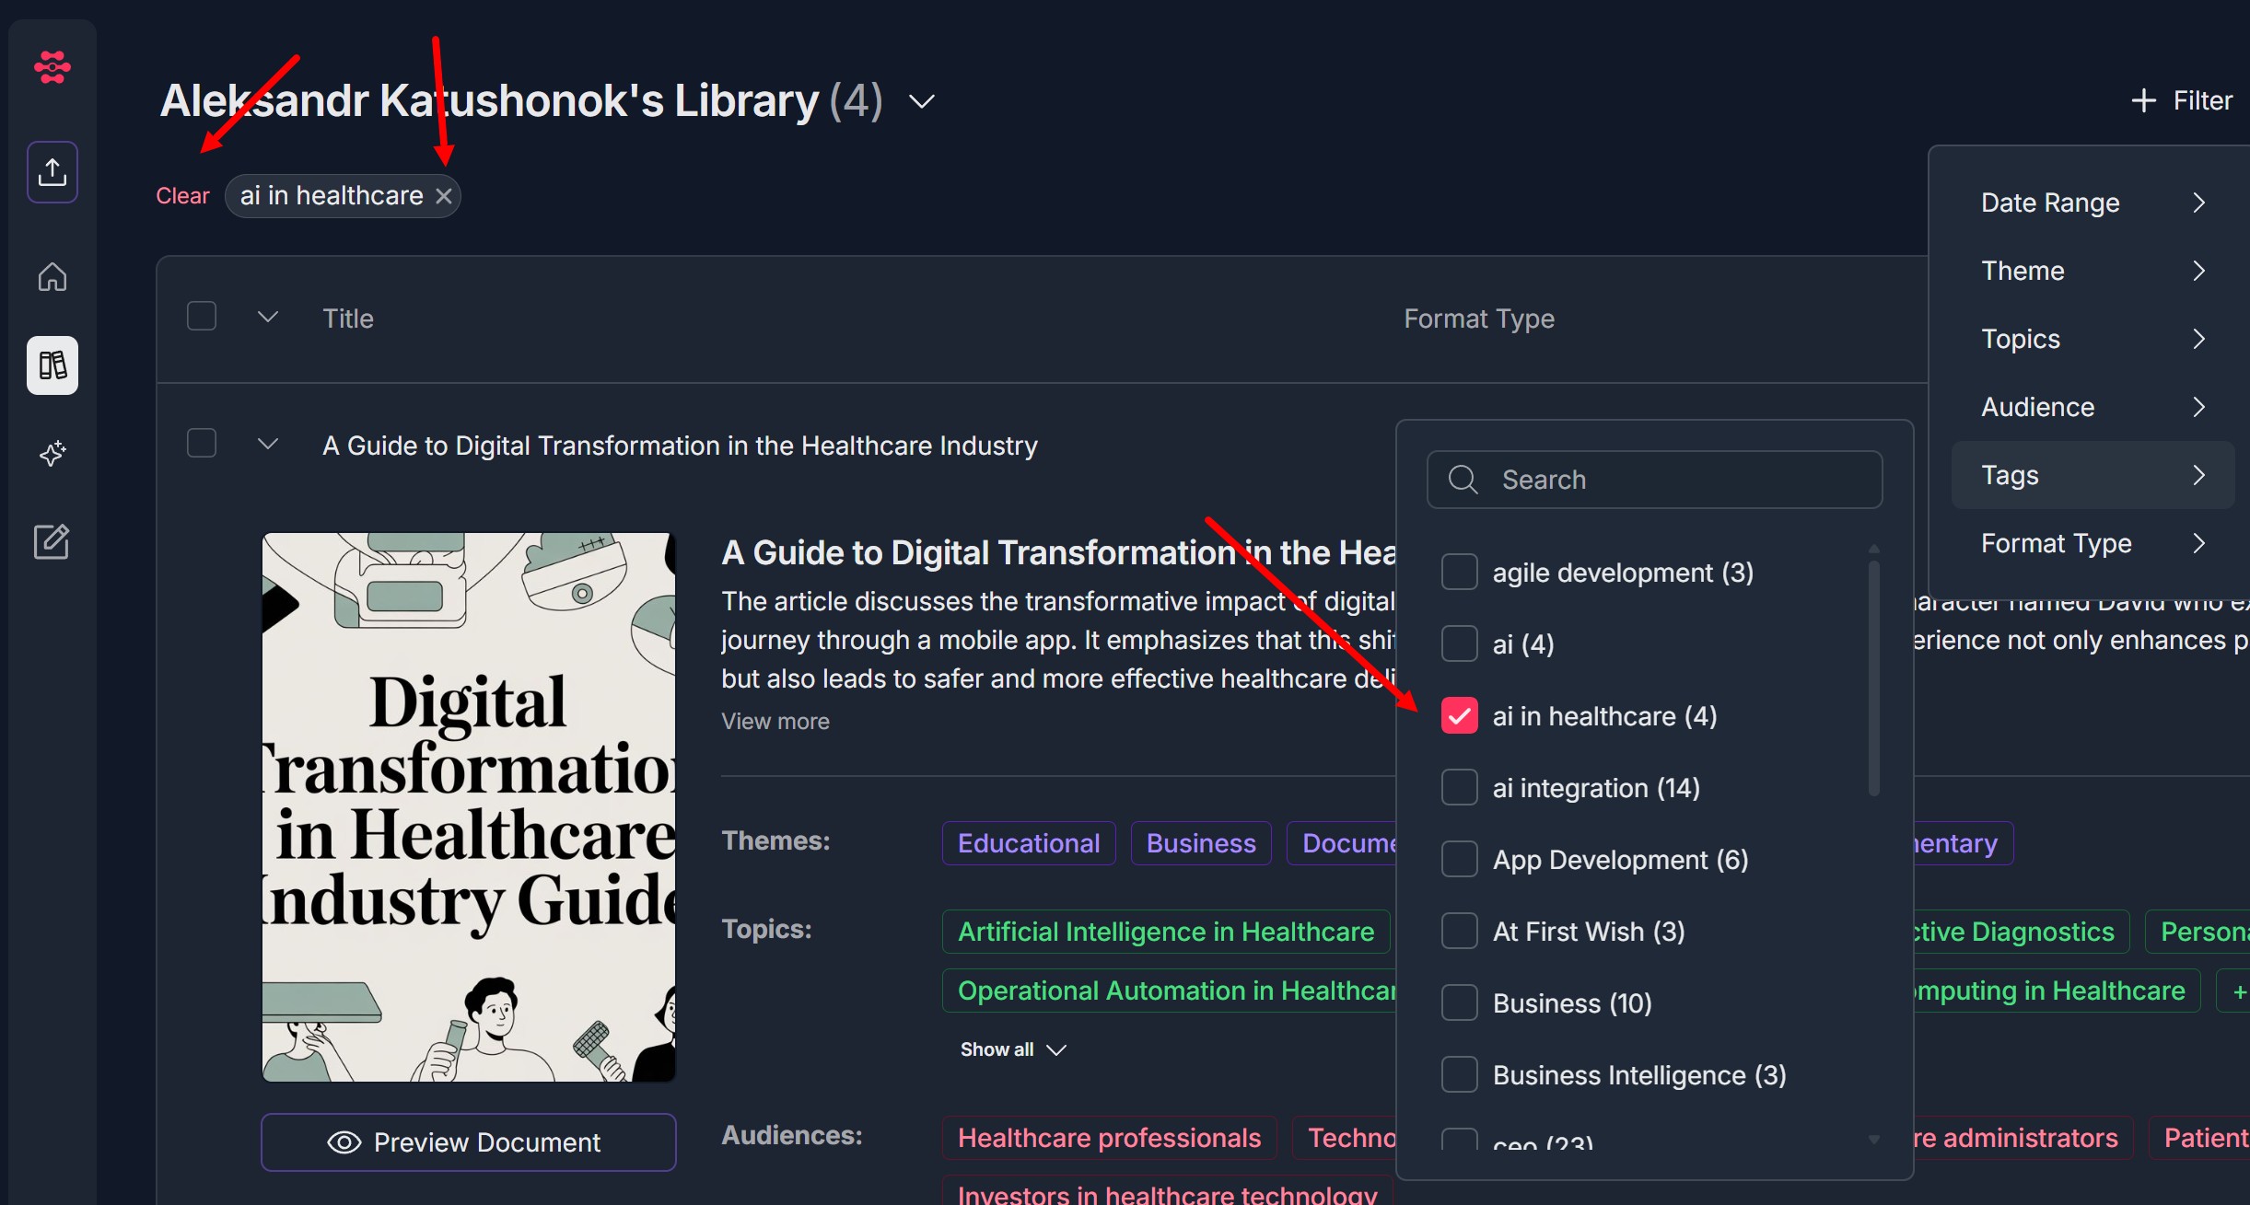
Task: Collapse the Digital Transformation guide row
Action: pyautogui.click(x=268, y=445)
